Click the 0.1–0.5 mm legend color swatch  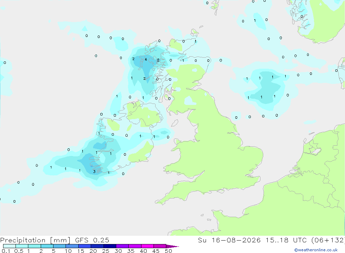[9, 246]
